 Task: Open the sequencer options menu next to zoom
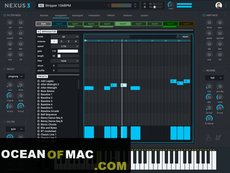tap(178, 37)
